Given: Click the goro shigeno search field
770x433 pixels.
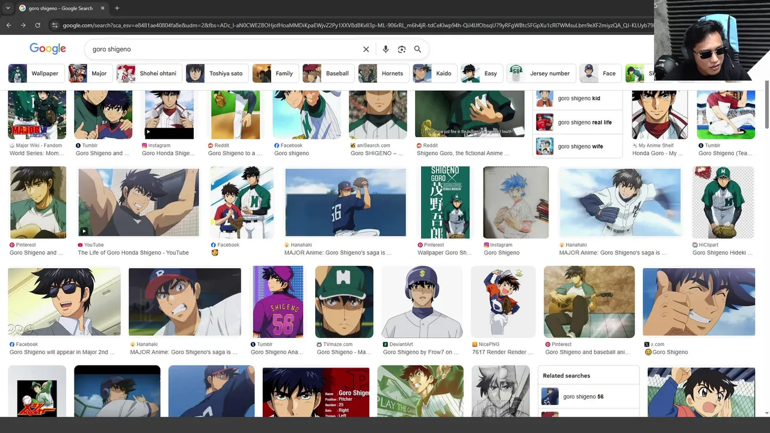Looking at the screenshot, I should (223, 49).
